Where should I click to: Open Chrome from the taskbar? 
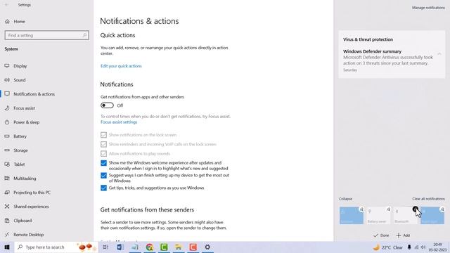pyautogui.click(x=149, y=247)
